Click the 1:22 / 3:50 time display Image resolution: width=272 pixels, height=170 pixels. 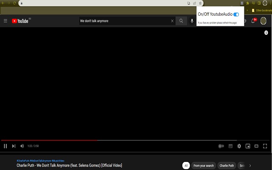click(33, 146)
